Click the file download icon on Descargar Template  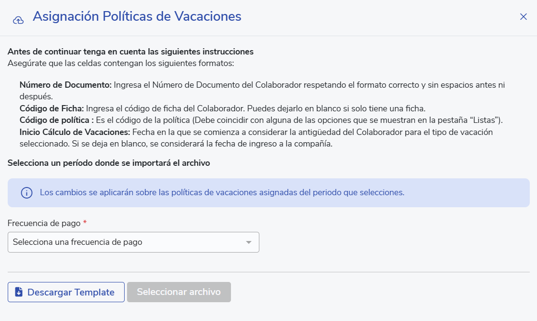tap(19, 292)
